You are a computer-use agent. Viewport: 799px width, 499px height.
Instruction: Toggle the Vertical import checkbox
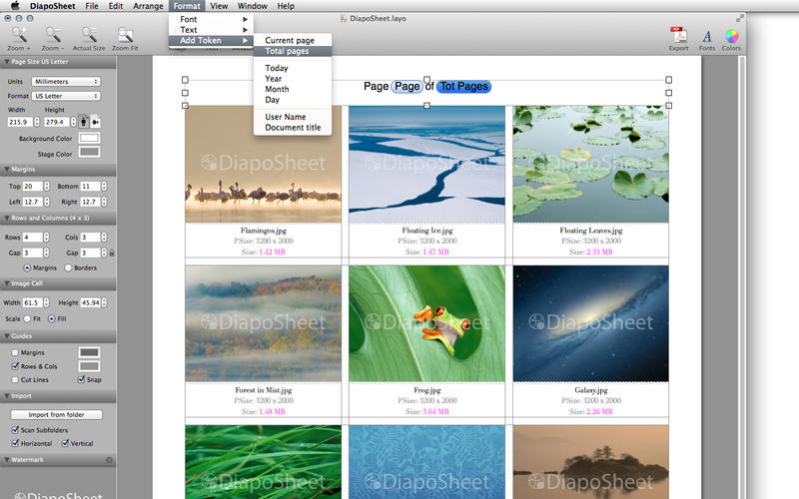pos(65,443)
